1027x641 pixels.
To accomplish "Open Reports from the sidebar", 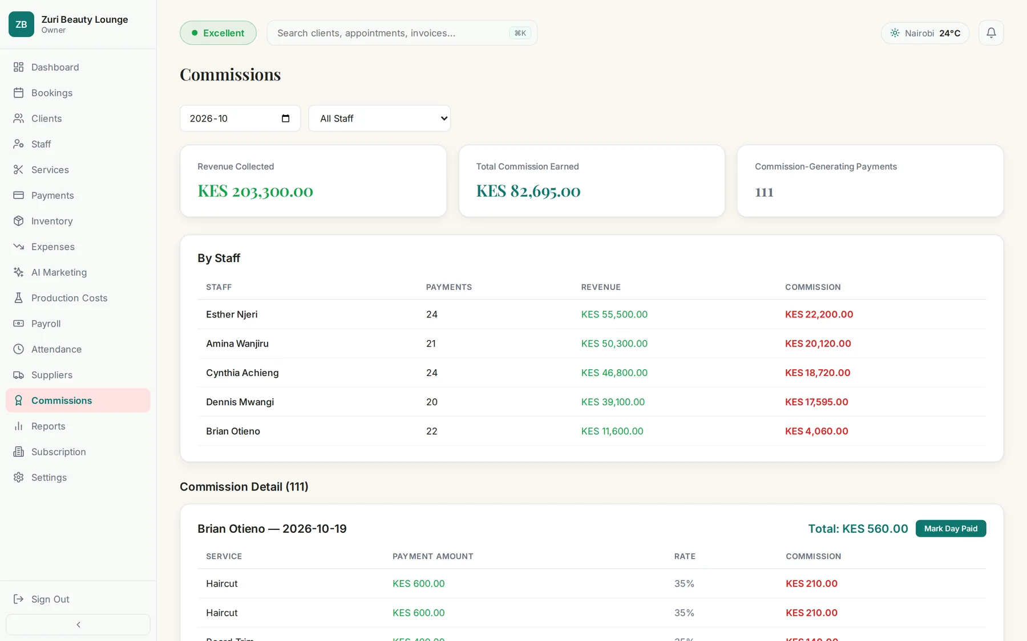I will click(x=78, y=426).
